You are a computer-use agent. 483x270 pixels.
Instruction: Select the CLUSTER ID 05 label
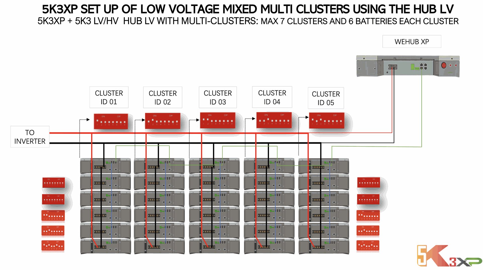click(x=326, y=98)
